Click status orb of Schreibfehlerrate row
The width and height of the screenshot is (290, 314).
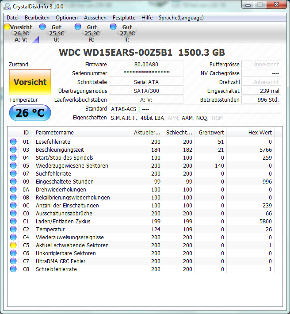[x=13, y=269]
